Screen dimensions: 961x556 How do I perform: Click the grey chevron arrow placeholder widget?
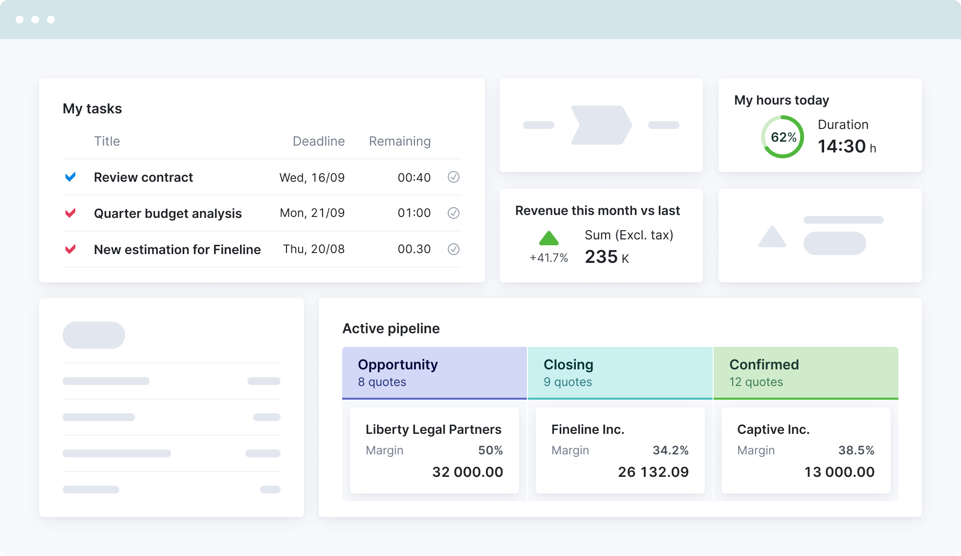click(x=601, y=125)
